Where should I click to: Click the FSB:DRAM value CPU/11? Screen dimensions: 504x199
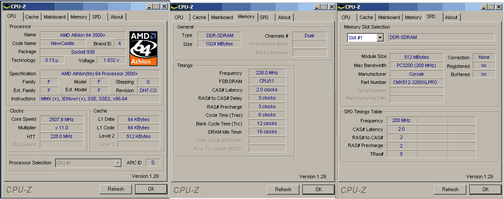[x=267, y=81]
